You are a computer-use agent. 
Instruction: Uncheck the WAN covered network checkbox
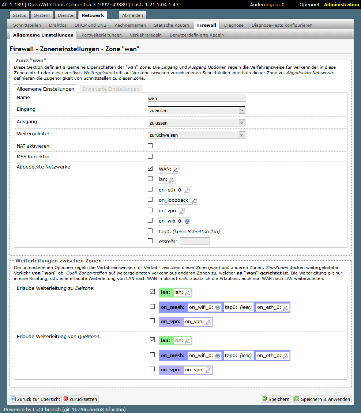(150, 168)
